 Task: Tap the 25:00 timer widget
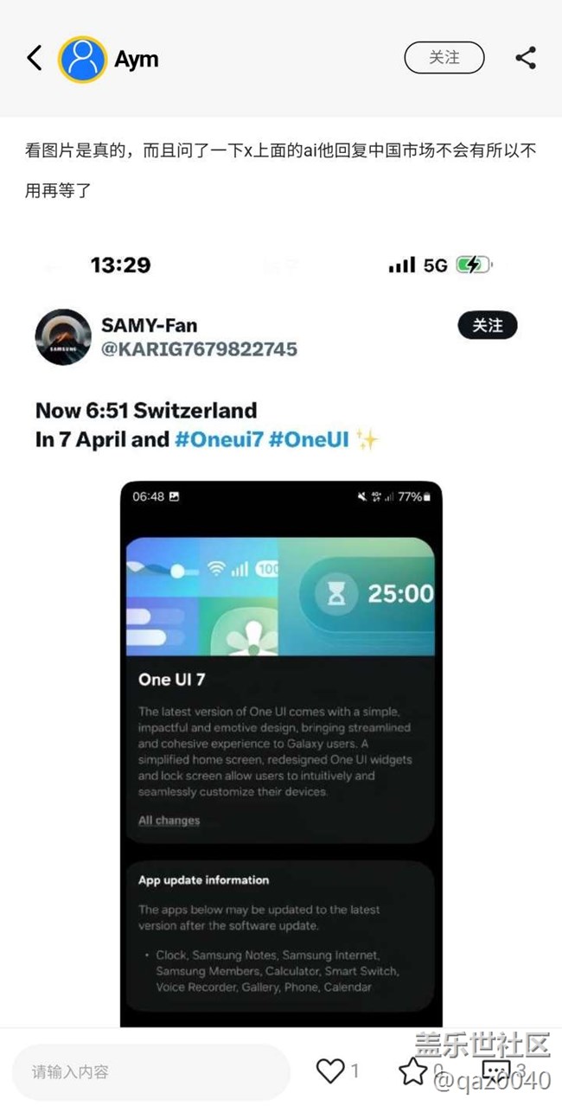(x=367, y=593)
